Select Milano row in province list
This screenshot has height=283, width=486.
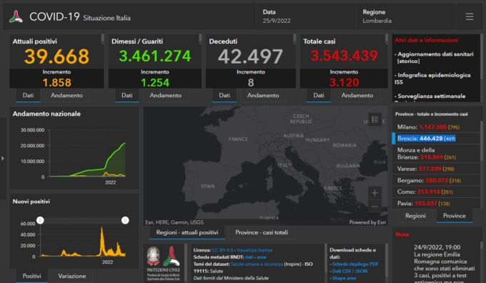click(436, 126)
